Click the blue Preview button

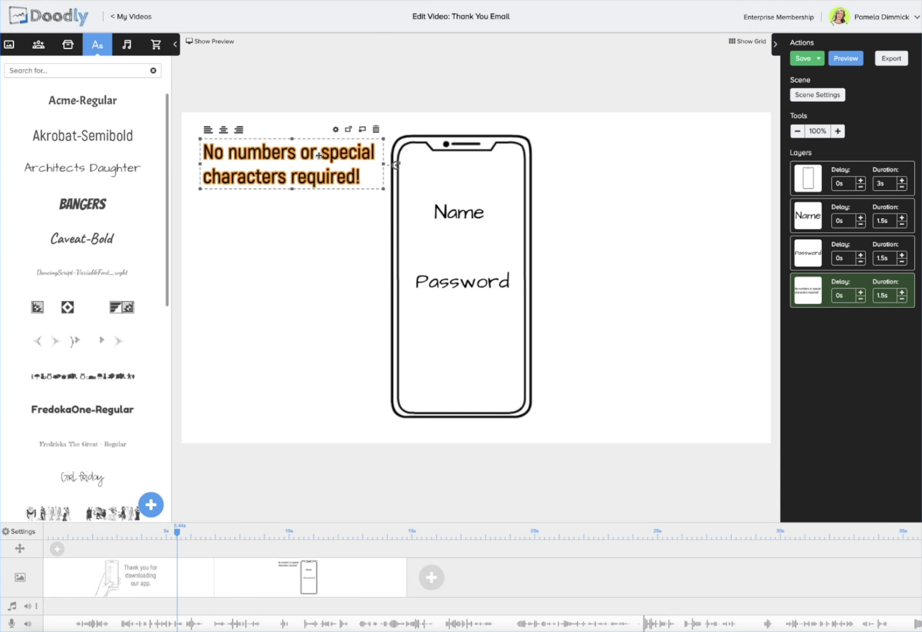846,59
